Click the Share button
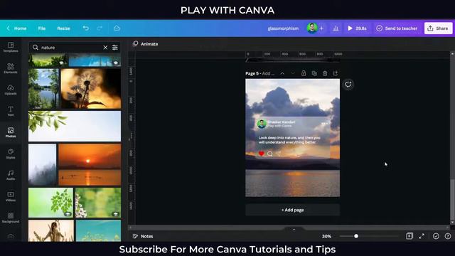Viewport: 455px width, 256px height. pyautogui.click(x=438, y=28)
